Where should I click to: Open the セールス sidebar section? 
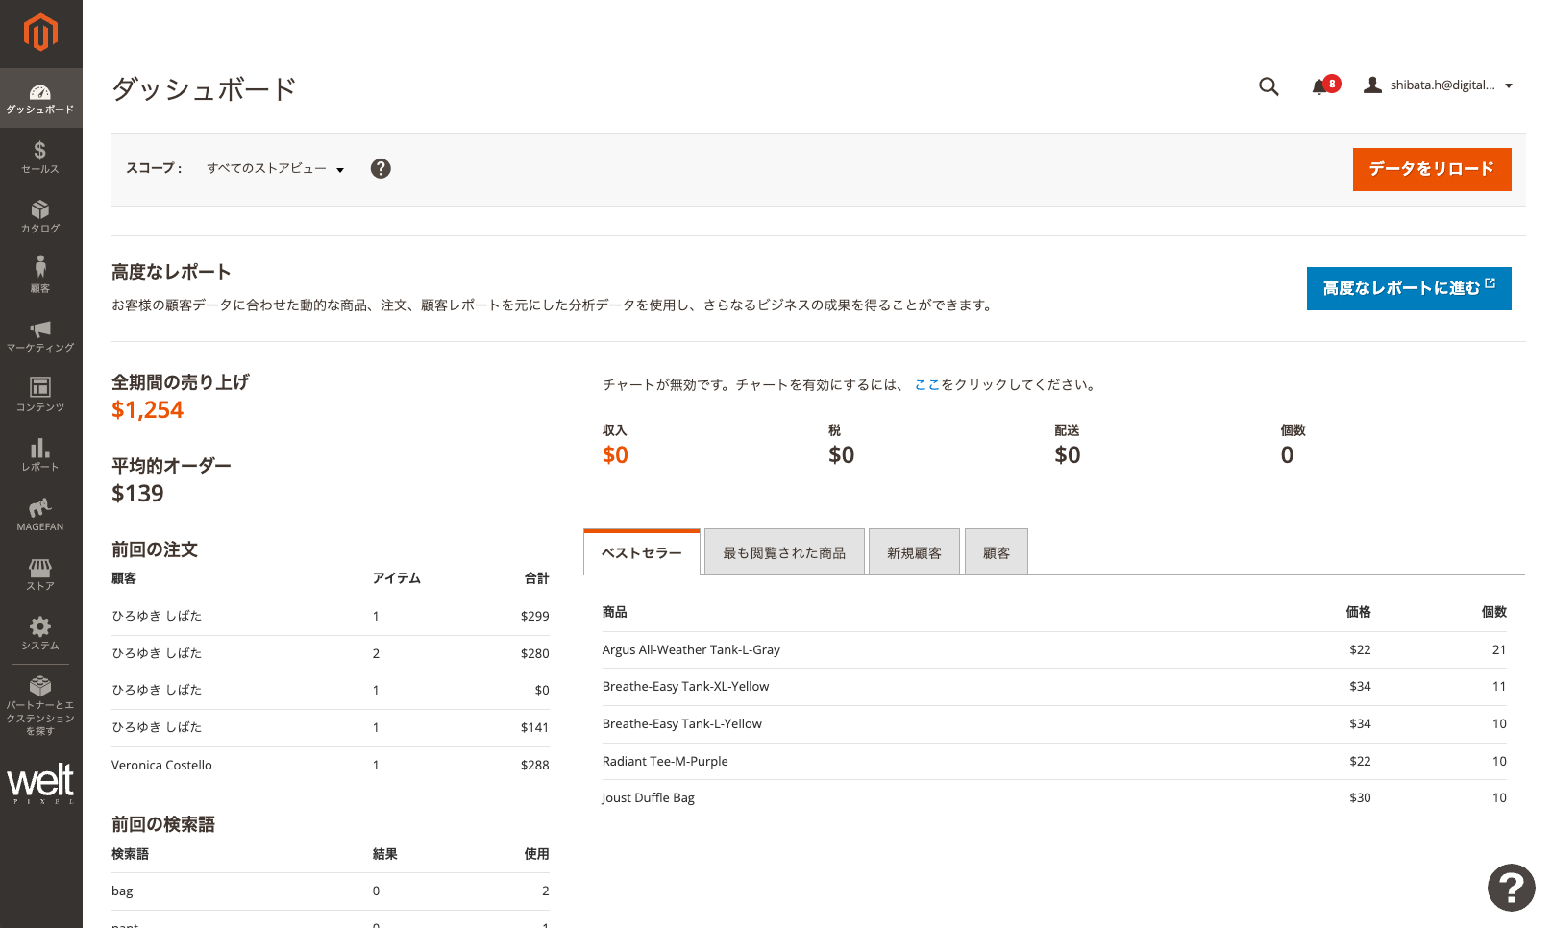[40, 157]
